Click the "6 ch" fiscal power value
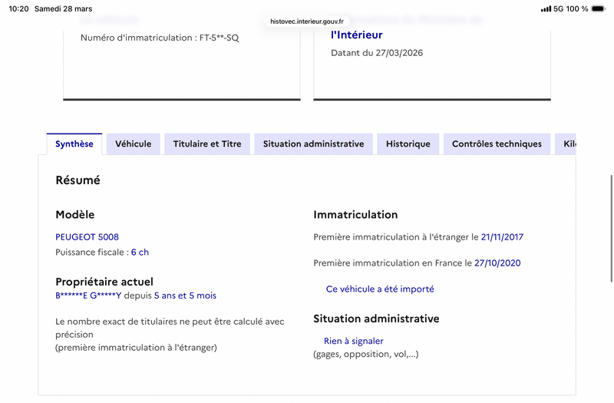 [140, 252]
